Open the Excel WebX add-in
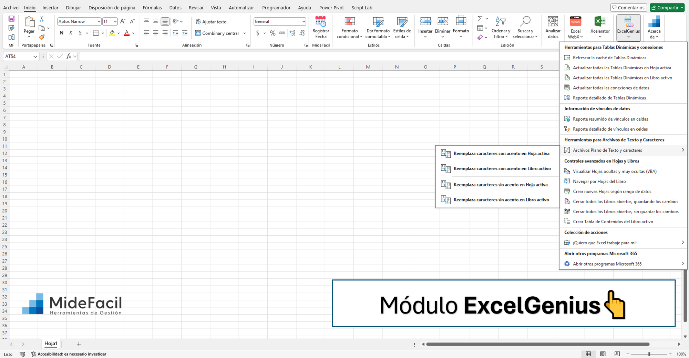This screenshot has height=358, width=689. (575, 28)
